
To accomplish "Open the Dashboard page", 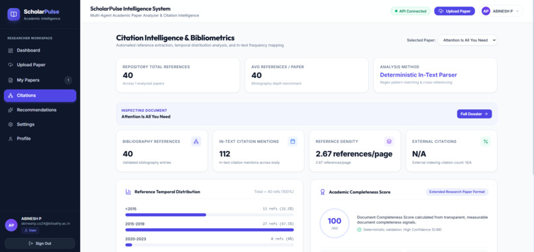I will 40,50.
